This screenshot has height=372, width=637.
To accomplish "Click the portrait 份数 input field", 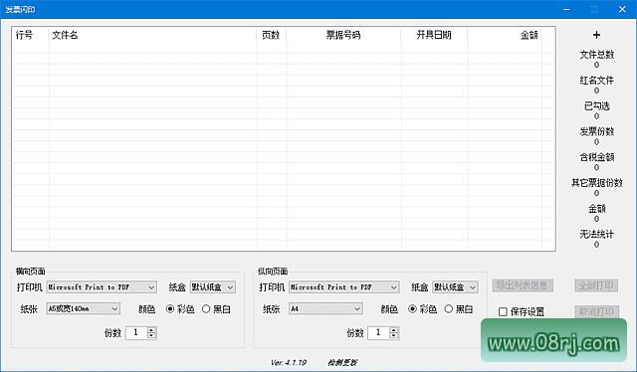I will coord(378,333).
